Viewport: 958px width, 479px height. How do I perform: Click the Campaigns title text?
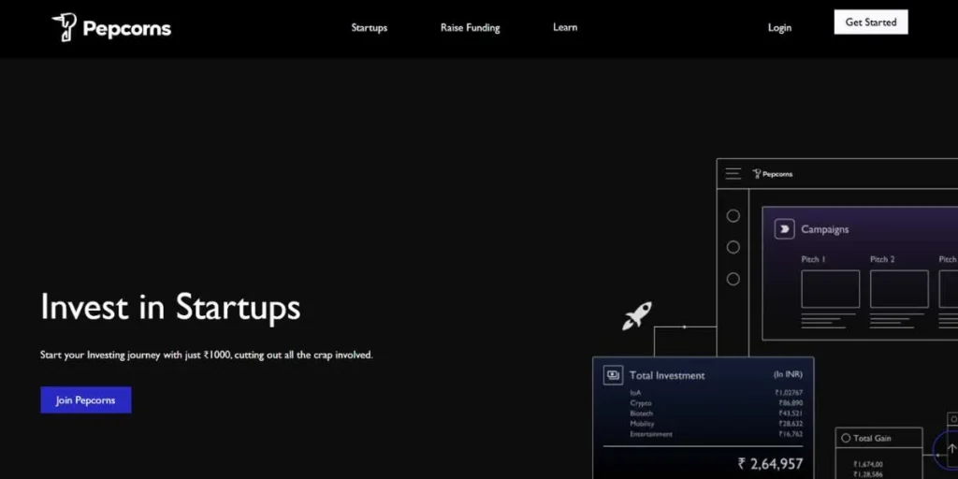click(825, 230)
